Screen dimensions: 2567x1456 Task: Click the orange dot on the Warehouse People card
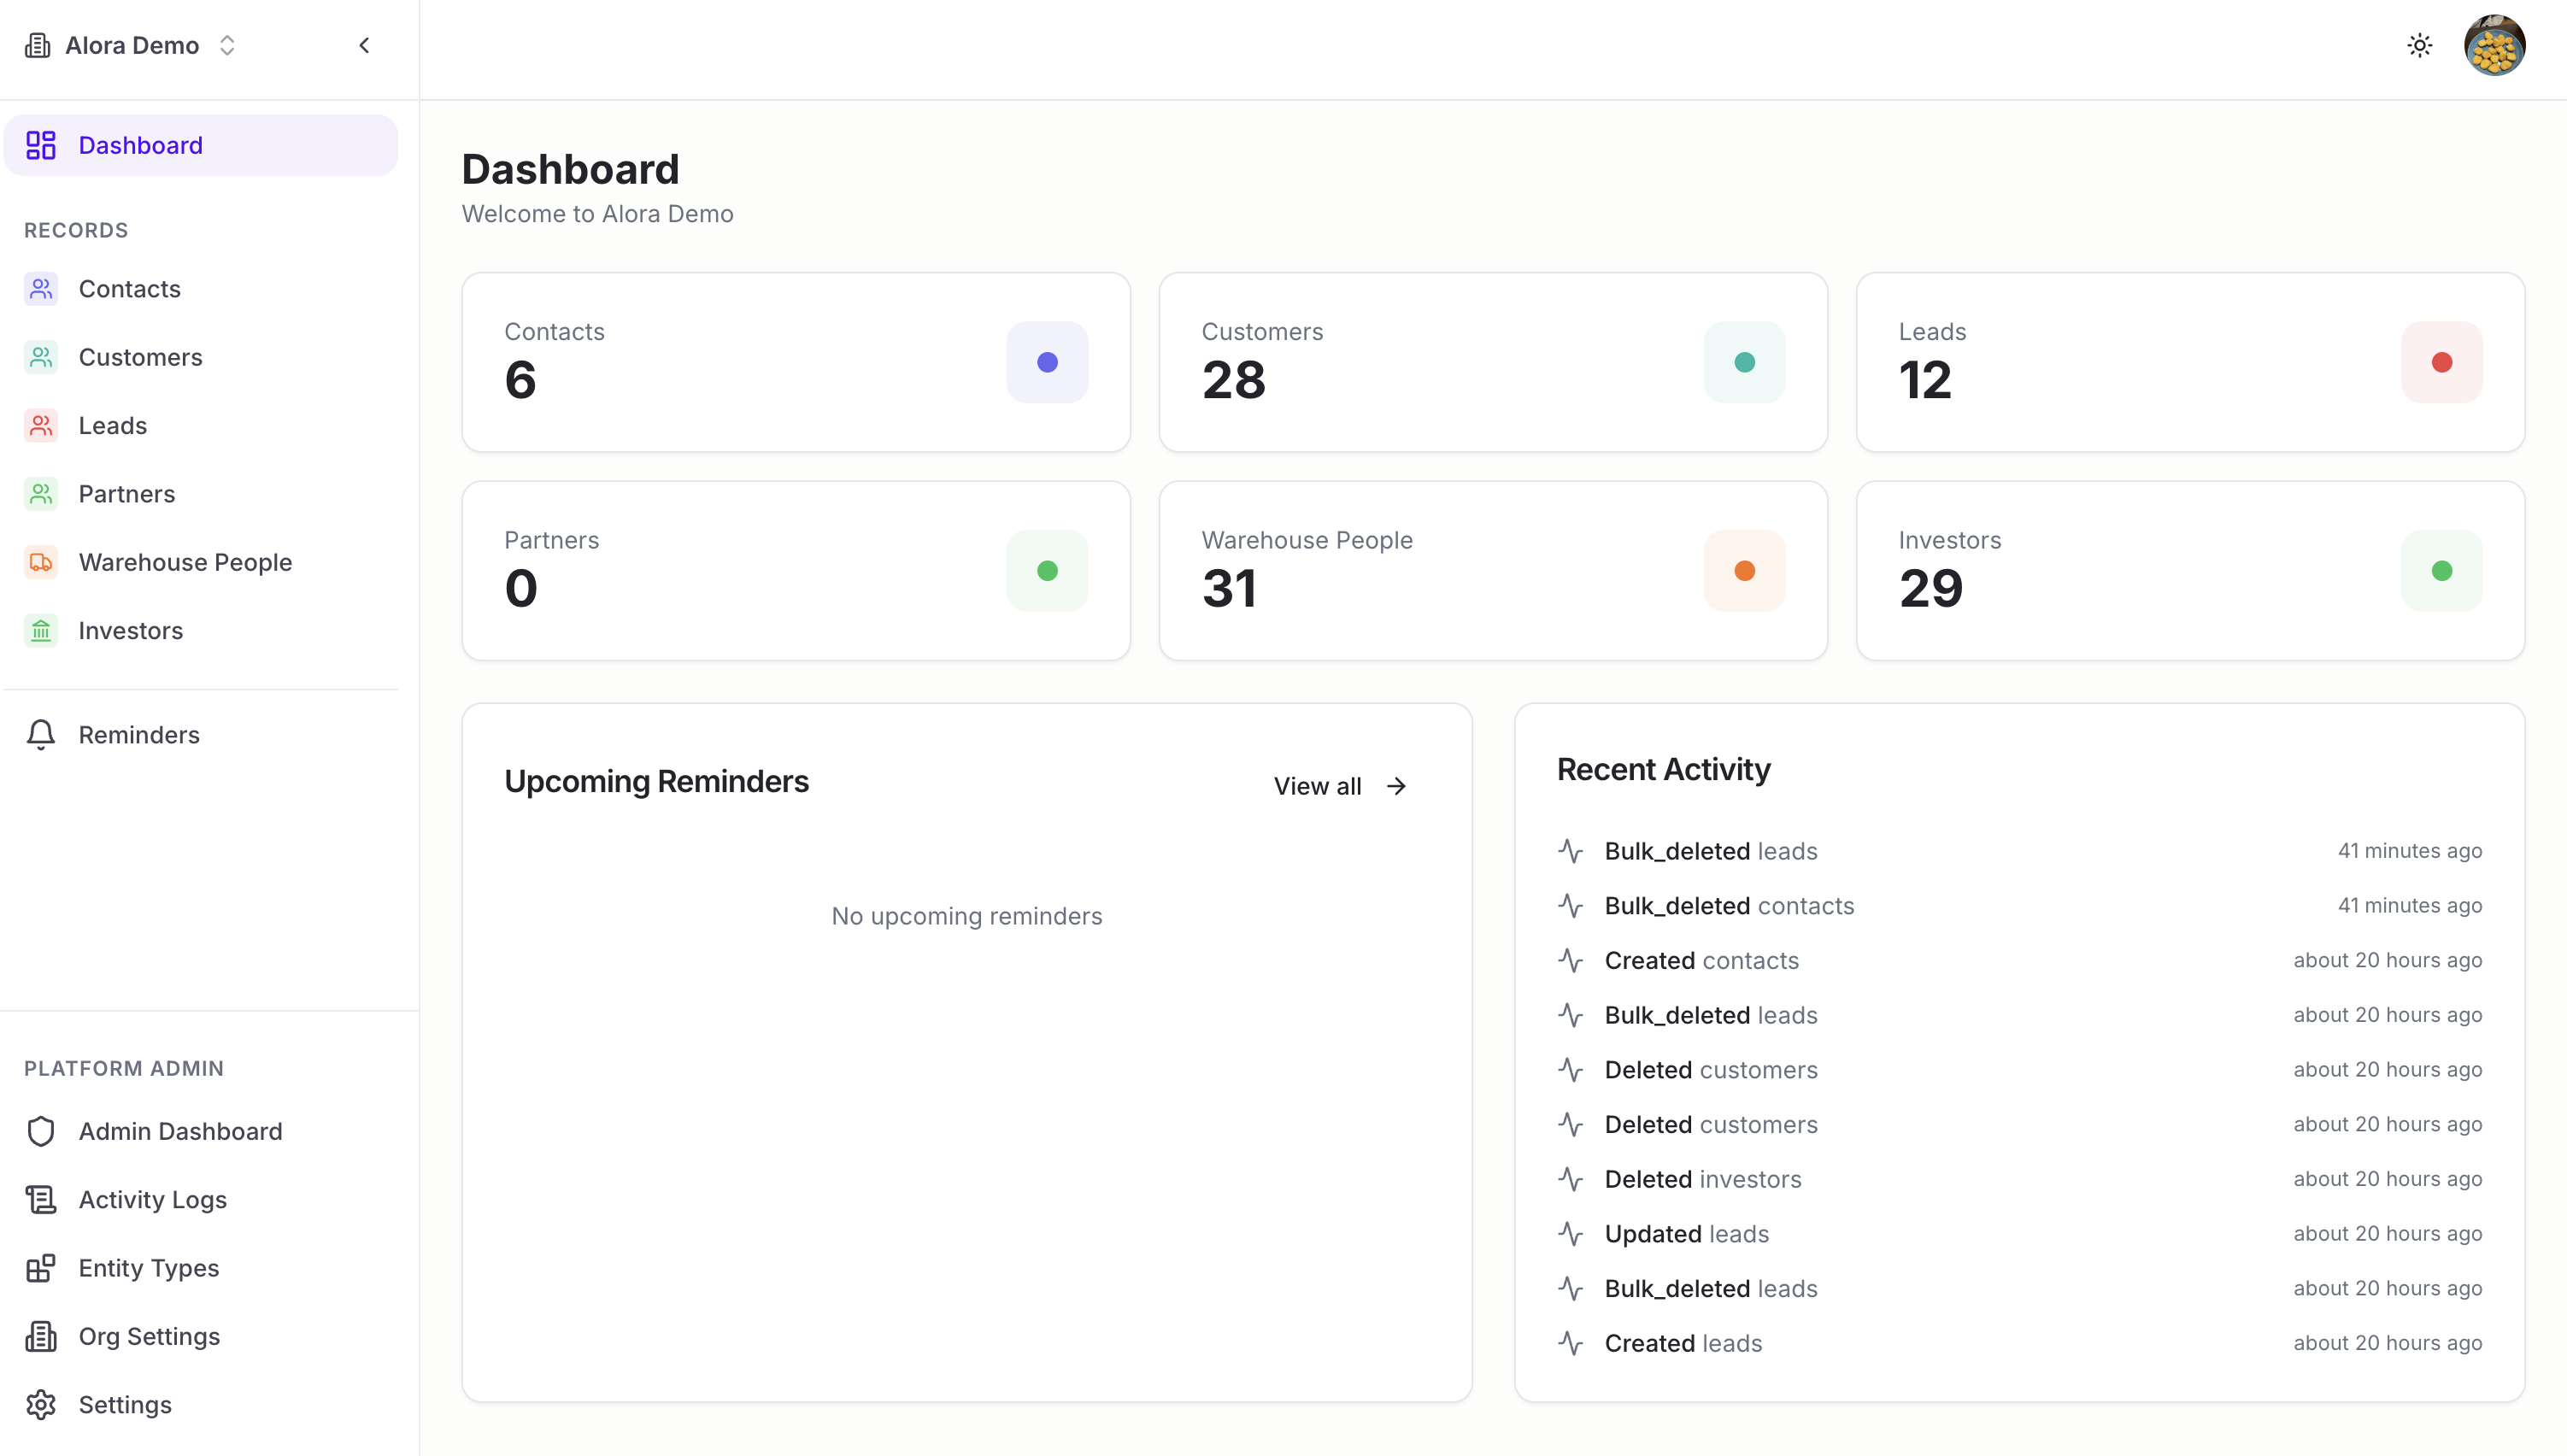coord(1744,571)
